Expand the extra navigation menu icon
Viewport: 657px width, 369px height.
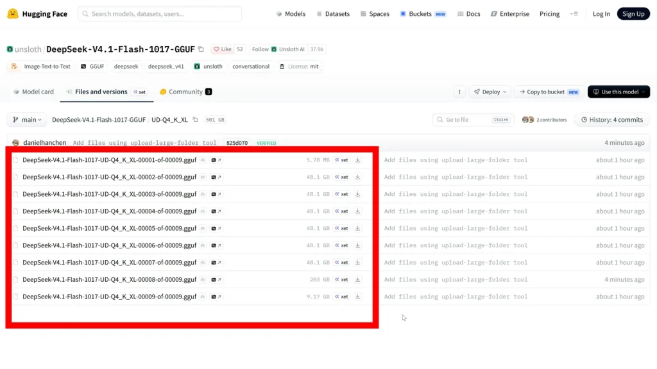[x=574, y=14]
